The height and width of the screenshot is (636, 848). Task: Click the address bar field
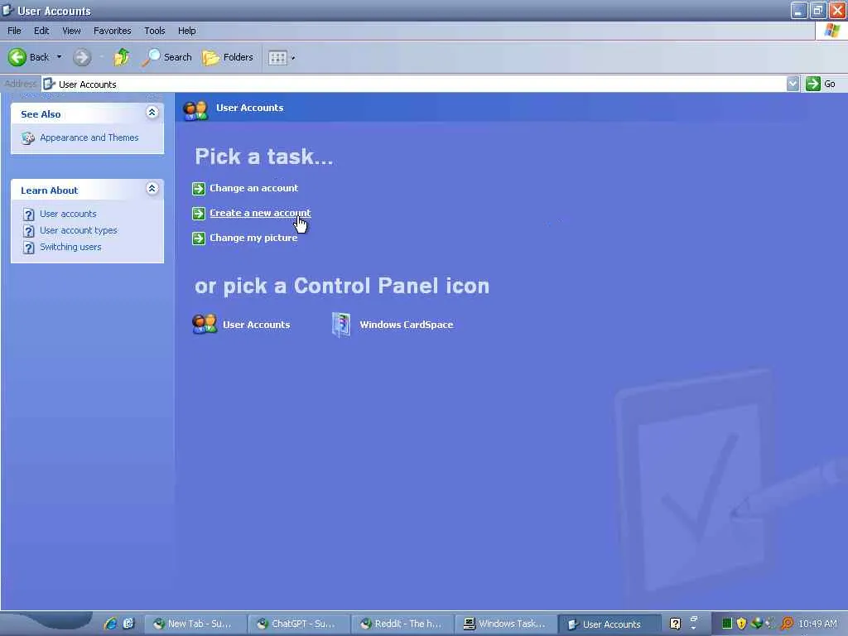[x=414, y=84]
